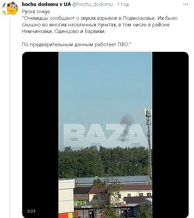Play the embedded video by its center

pos(105,135)
